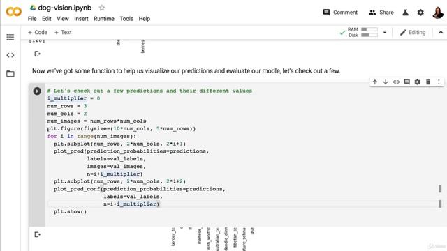Open the Tools menu
The height and width of the screenshot is (251, 447).
pyautogui.click(x=126, y=19)
